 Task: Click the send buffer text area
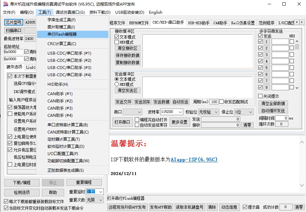coord(197,87)
